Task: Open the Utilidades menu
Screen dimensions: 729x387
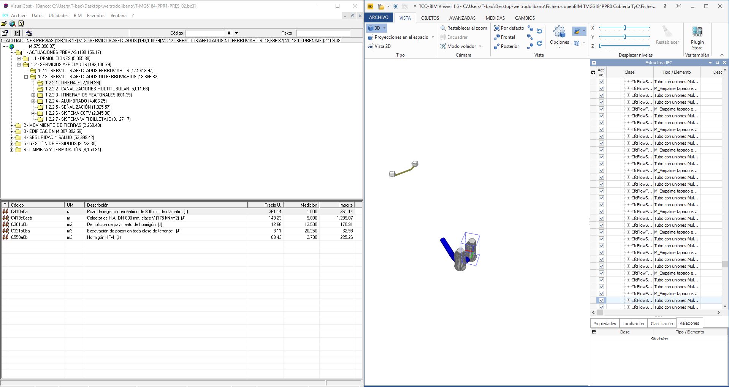Action: (x=58, y=16)
